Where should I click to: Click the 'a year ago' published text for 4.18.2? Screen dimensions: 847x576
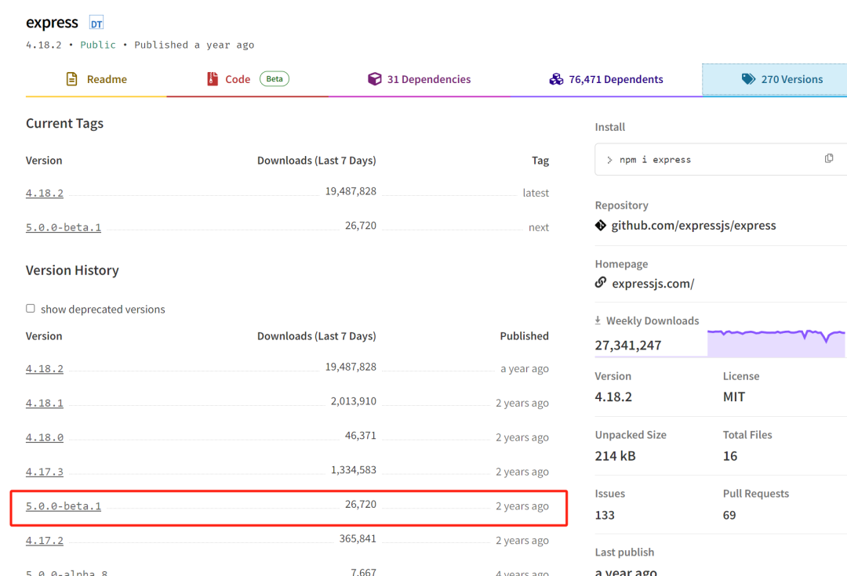(524, 368)
